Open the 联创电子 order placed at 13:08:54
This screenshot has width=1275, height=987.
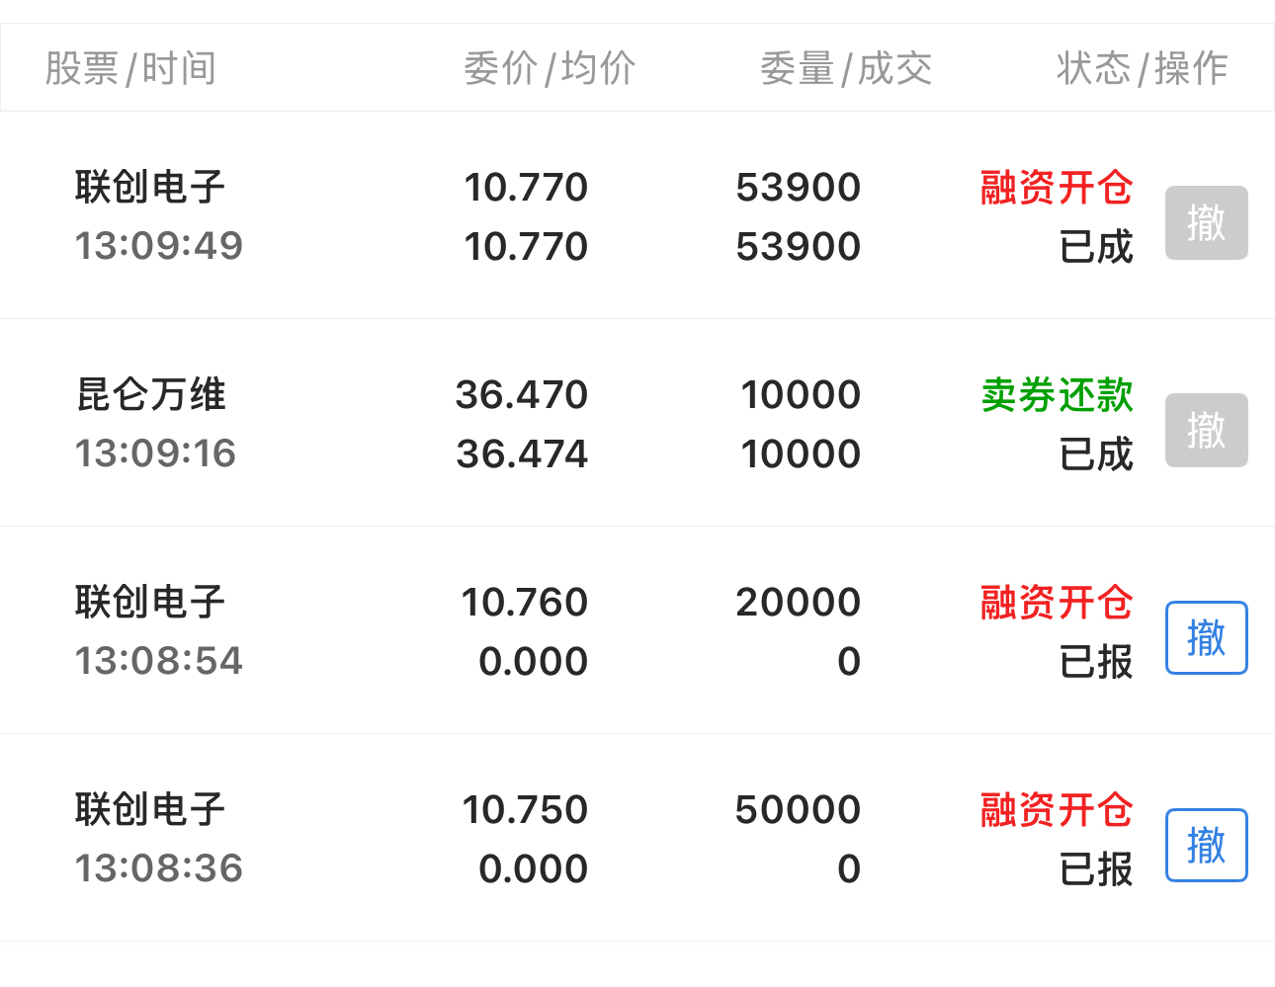click(637, 630)
